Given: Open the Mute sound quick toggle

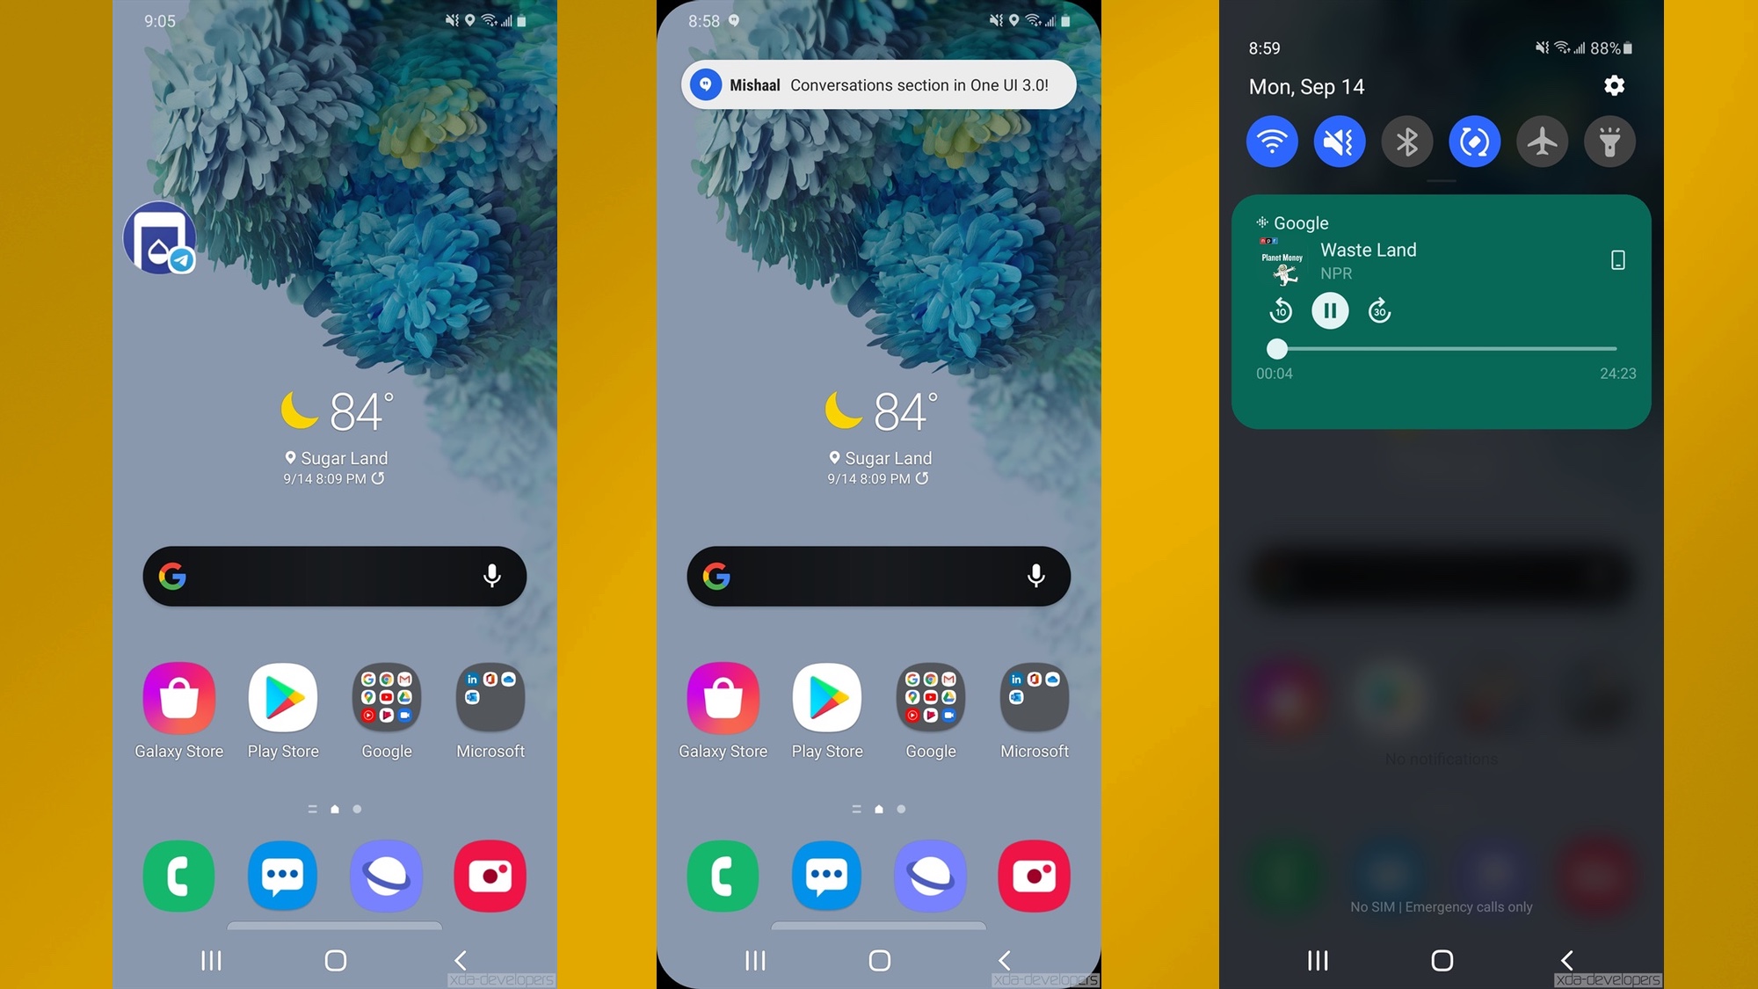Looking at the screenshot, I should 1339,142.
